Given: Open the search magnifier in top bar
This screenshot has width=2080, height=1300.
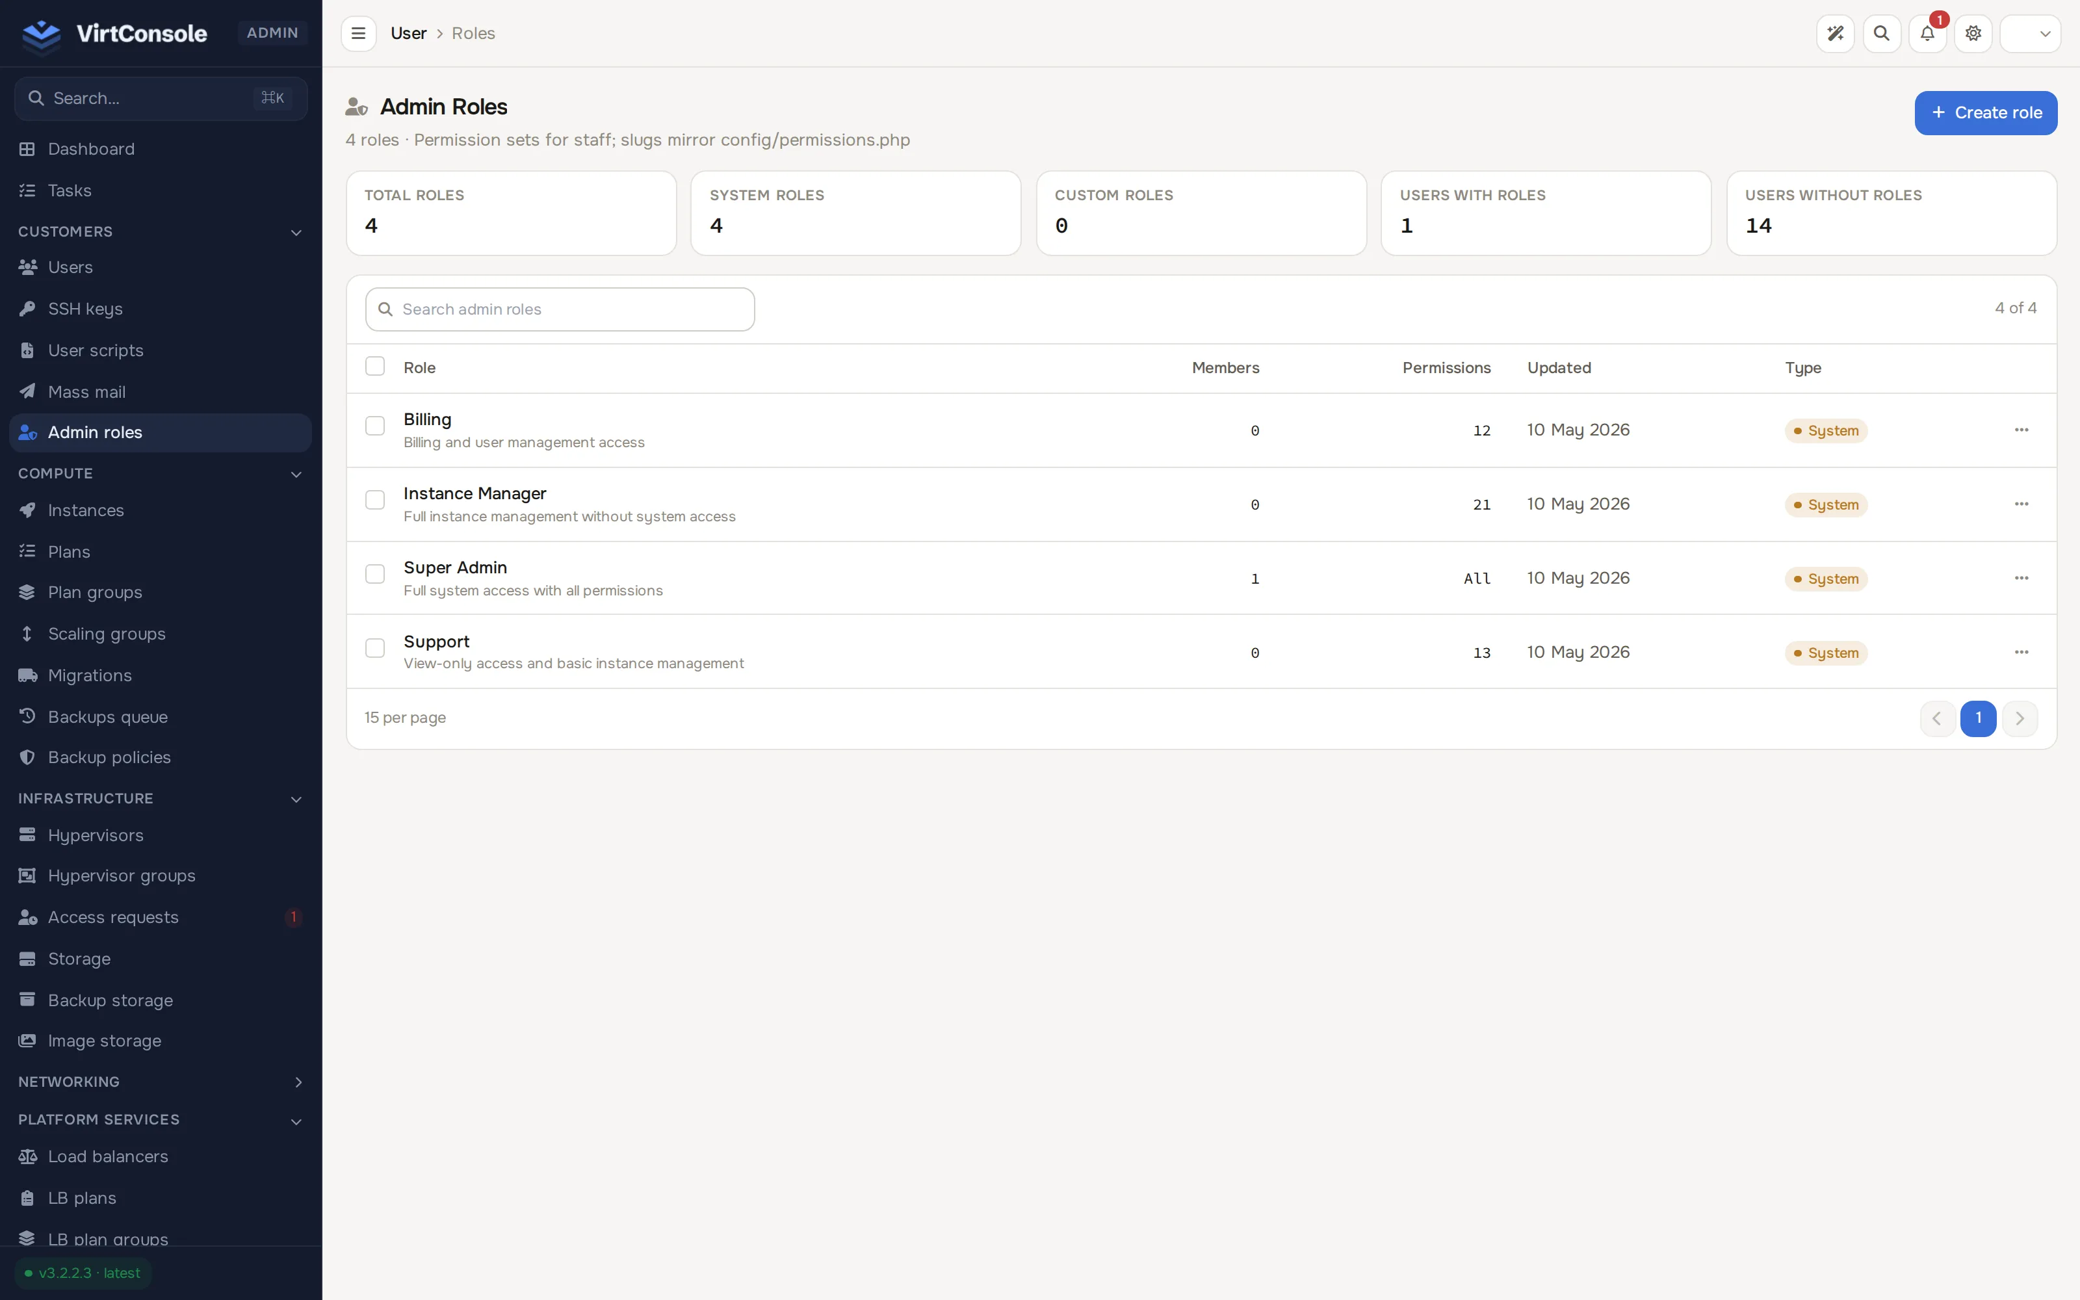Looking at the screenshot, I should coord(1882,34).
